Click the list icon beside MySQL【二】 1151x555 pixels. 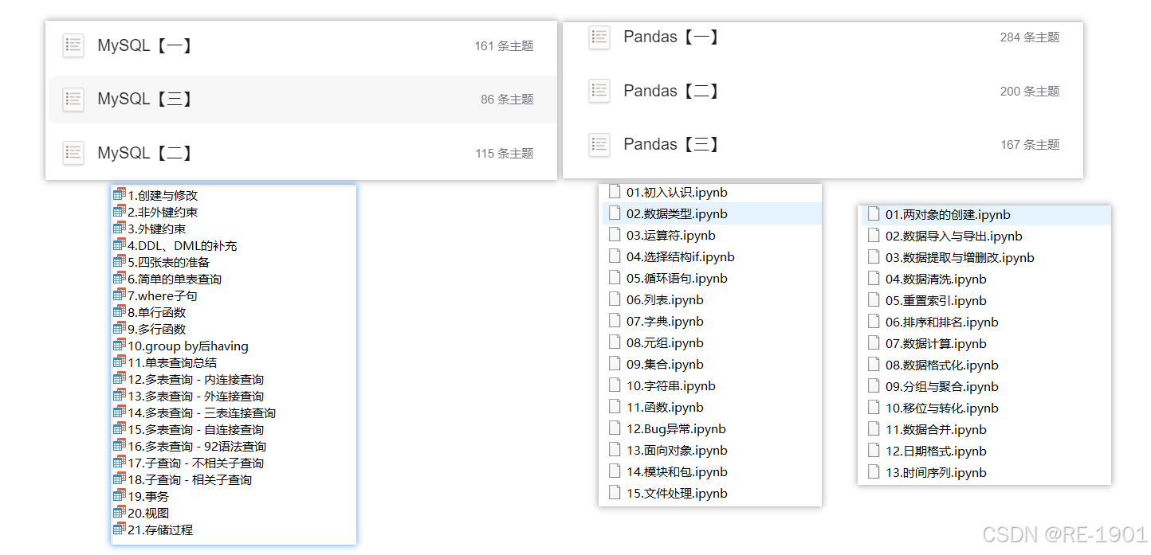click(x=73, y=153)
